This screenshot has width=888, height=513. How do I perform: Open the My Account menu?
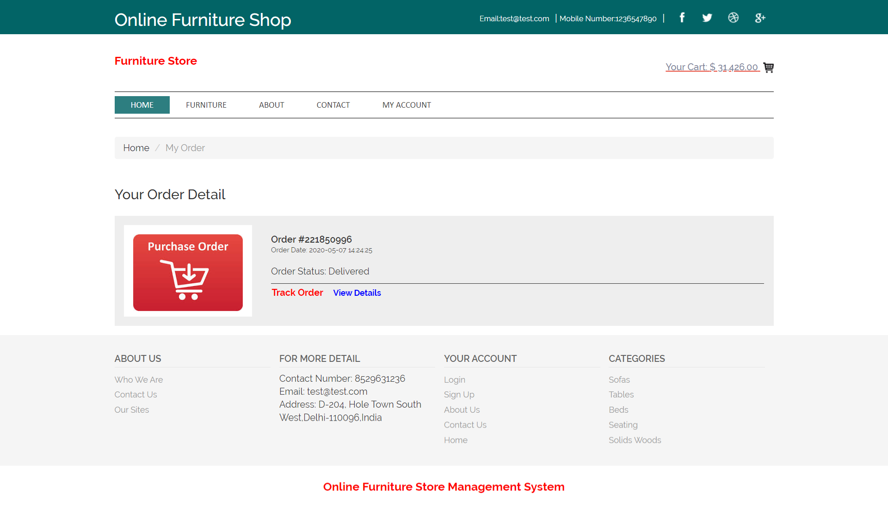tap(407, 105)
